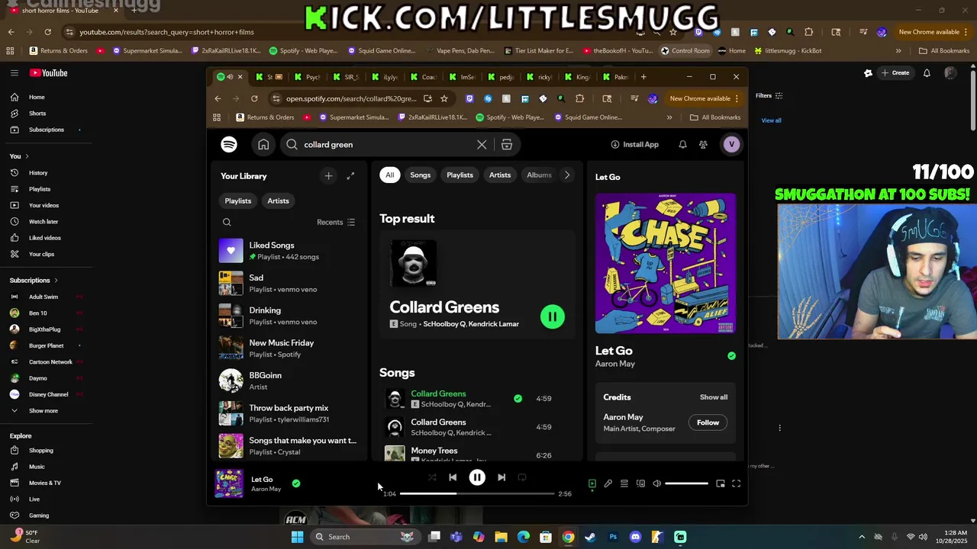
Task: Open Friend Activity icon in Spotify
Action: (x=703, y=144)
